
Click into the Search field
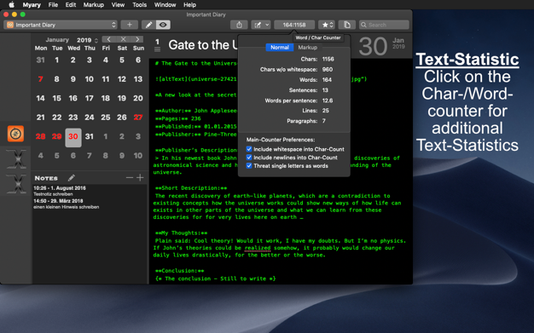pyautogui.click(x=384, y=25)
